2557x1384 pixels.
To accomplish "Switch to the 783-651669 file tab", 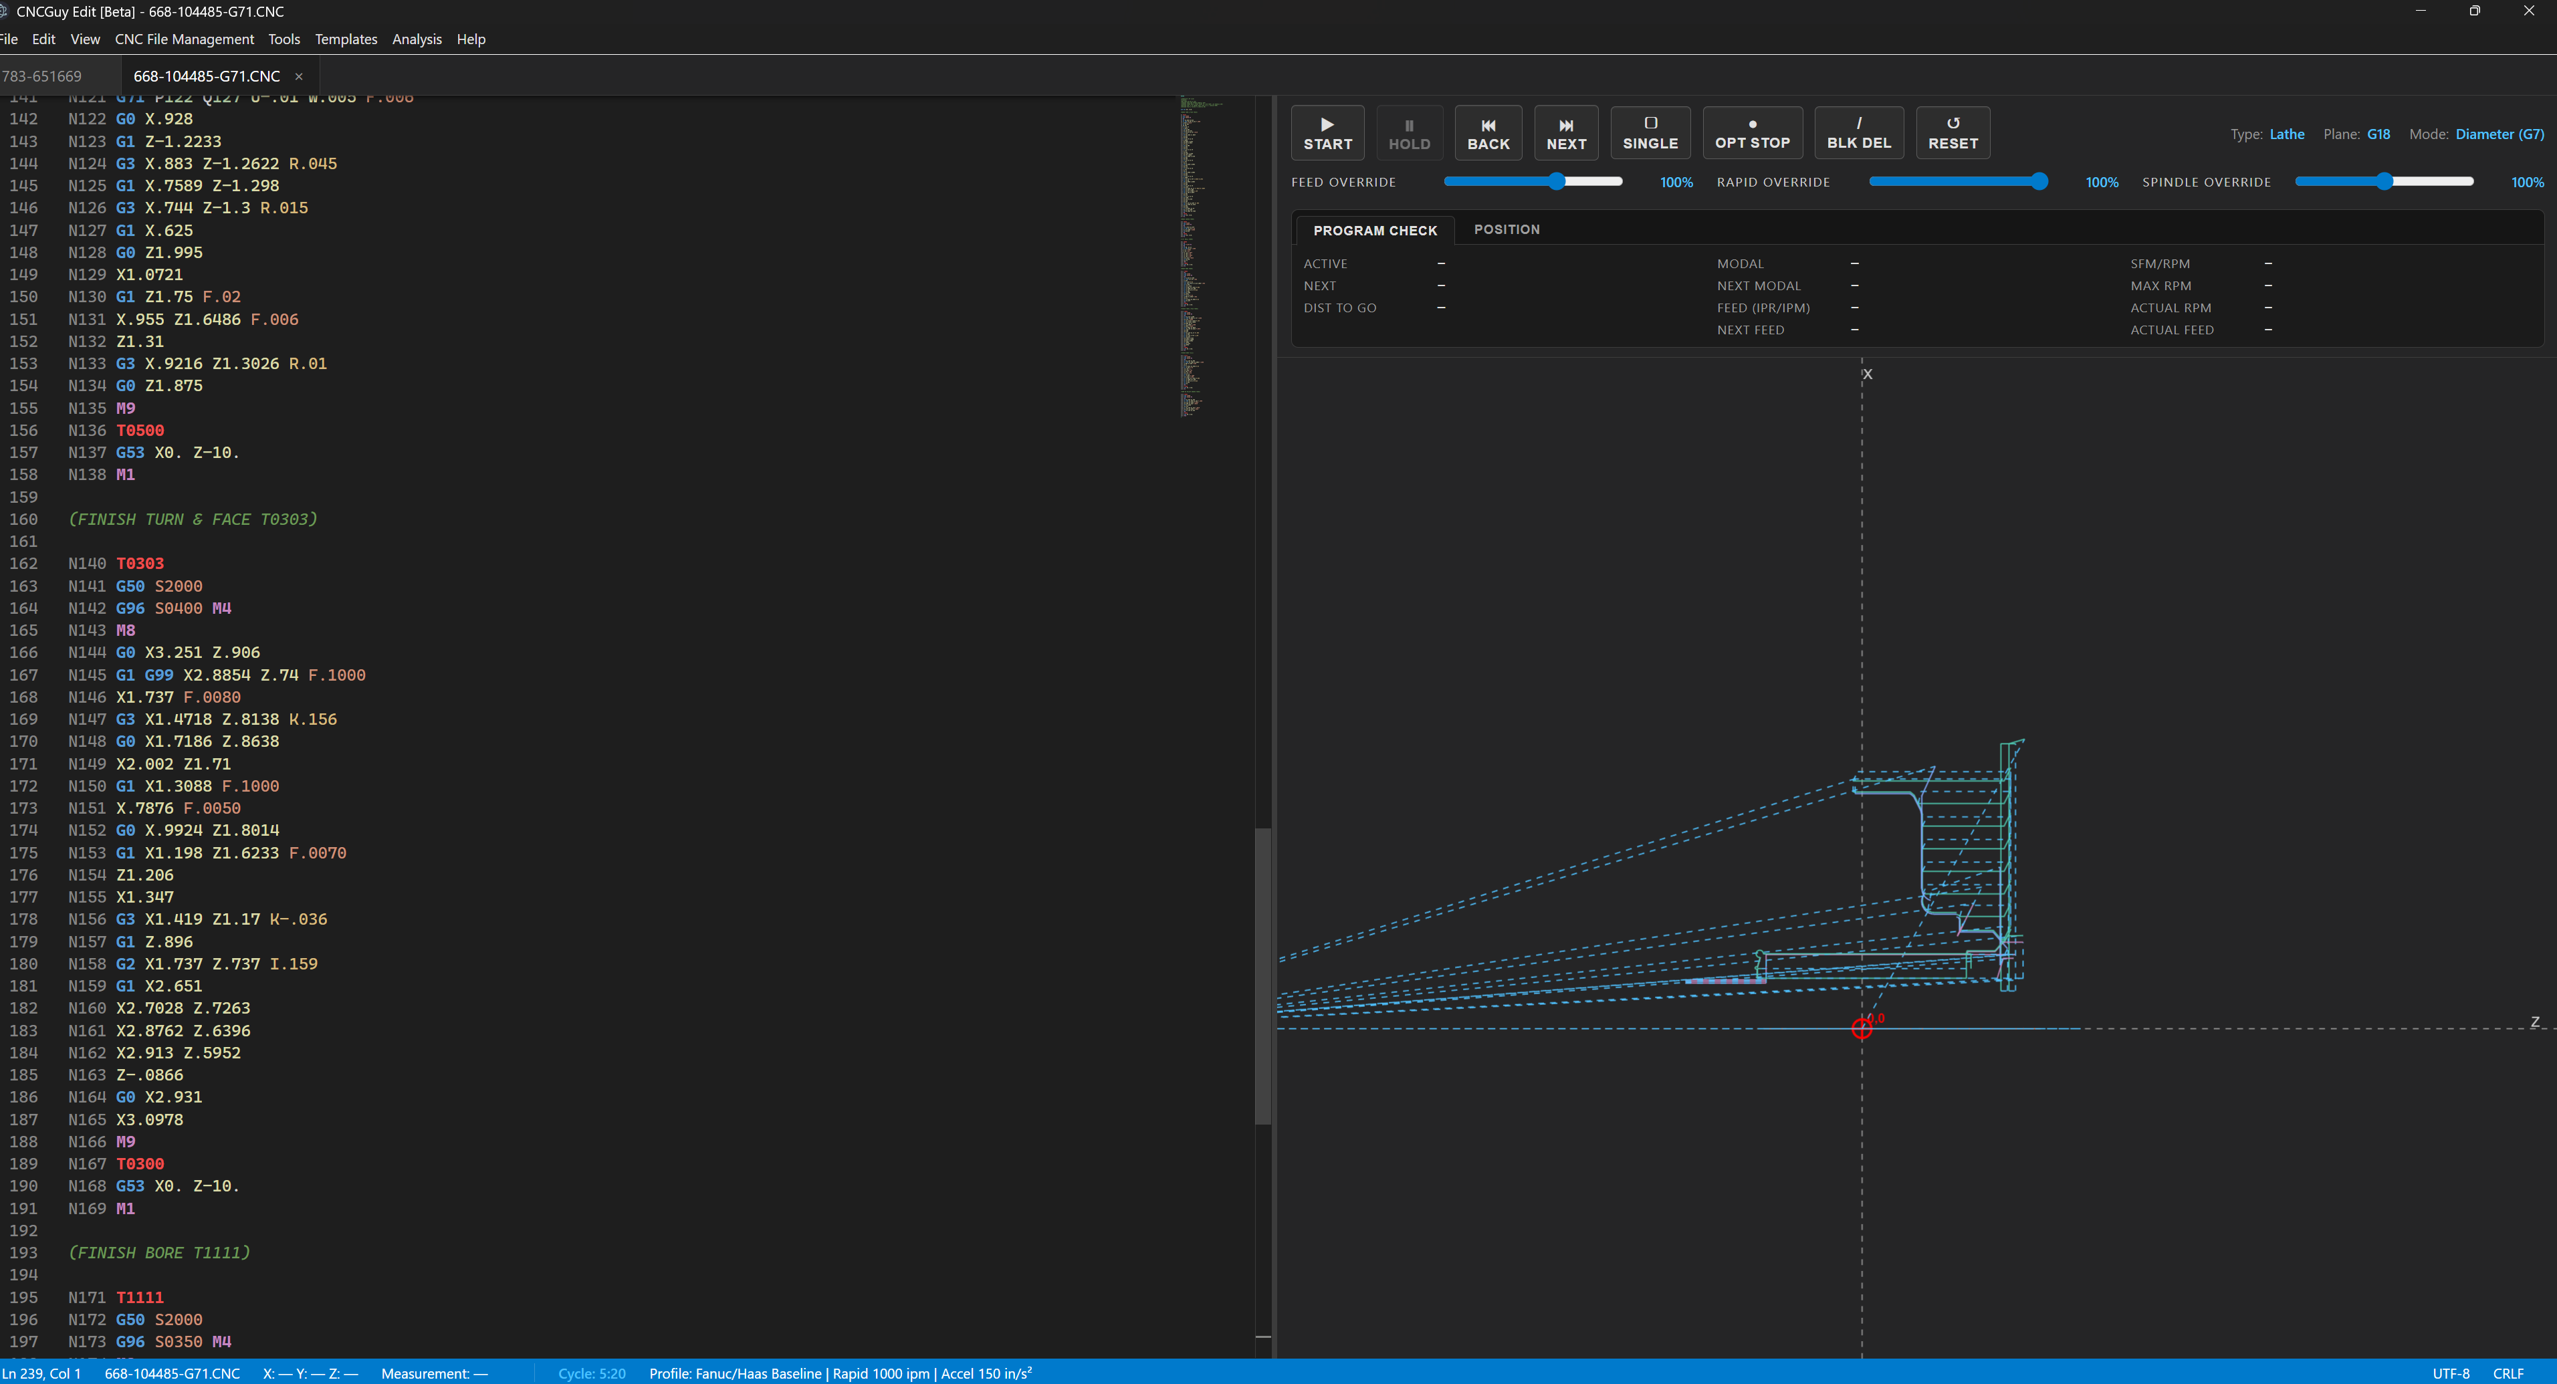I will click(x=41, y=76).
